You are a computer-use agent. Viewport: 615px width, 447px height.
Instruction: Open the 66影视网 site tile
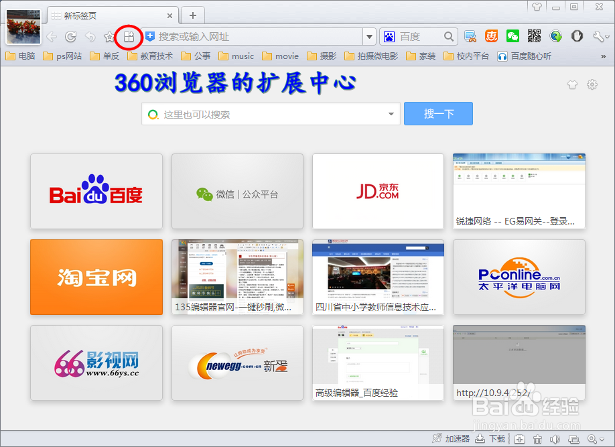pyautogui.click(x=96, y=363)
